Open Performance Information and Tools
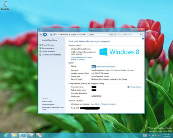This screenshot has height=138, width=173. tap(53, 108)
